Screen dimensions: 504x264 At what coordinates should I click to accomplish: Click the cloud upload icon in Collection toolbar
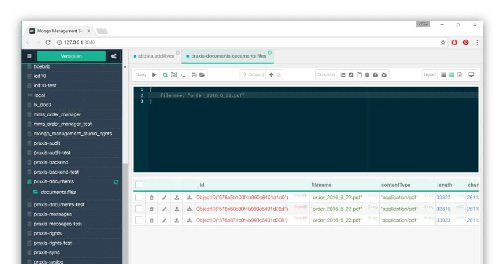(375, 75)
